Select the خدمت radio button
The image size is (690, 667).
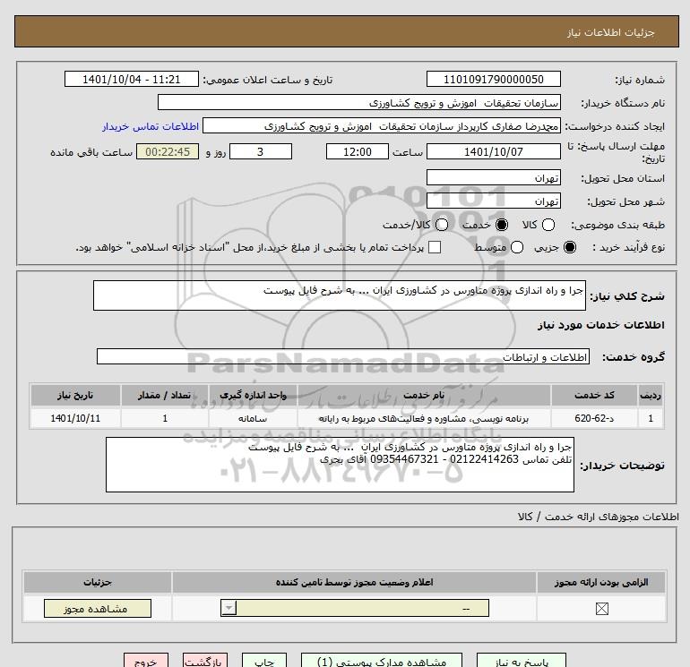point(501,225)
